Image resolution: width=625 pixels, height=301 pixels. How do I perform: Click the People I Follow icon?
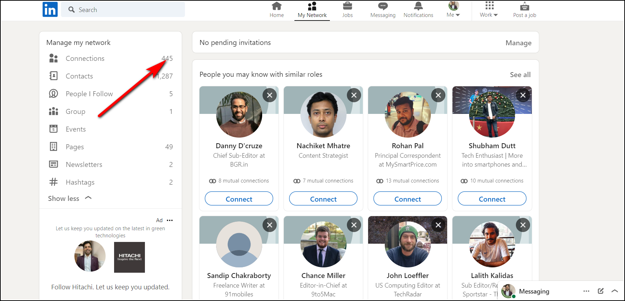tap(54, 94)
